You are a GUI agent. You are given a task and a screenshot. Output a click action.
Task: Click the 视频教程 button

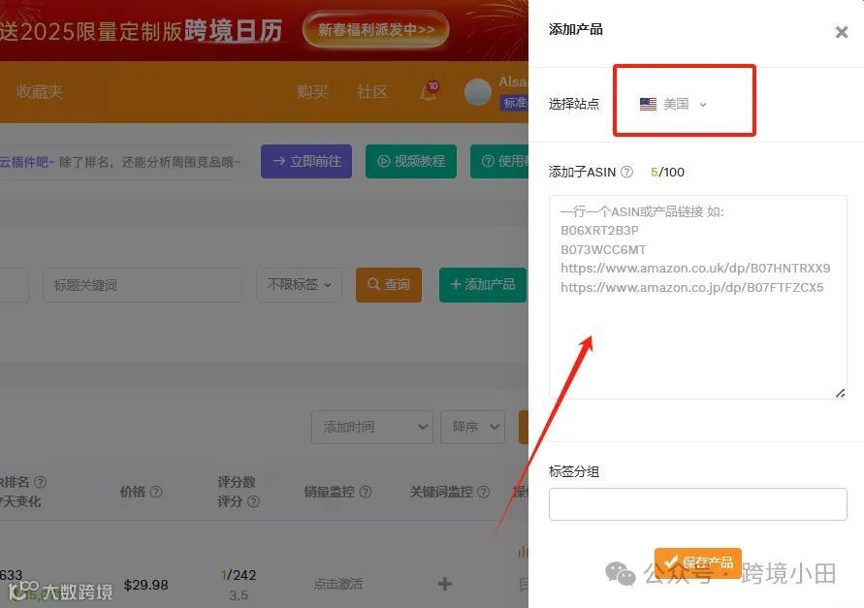point(411,161)
